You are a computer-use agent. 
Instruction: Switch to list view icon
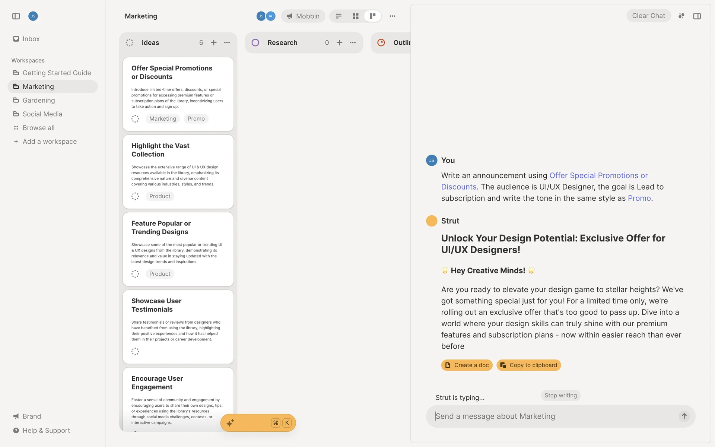[x=339, y=16]
